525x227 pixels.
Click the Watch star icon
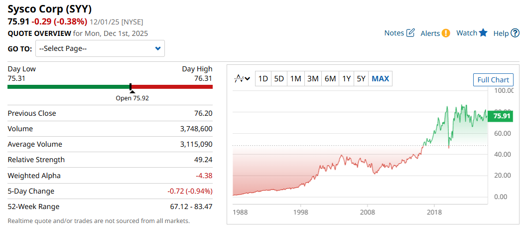(483, 33)
